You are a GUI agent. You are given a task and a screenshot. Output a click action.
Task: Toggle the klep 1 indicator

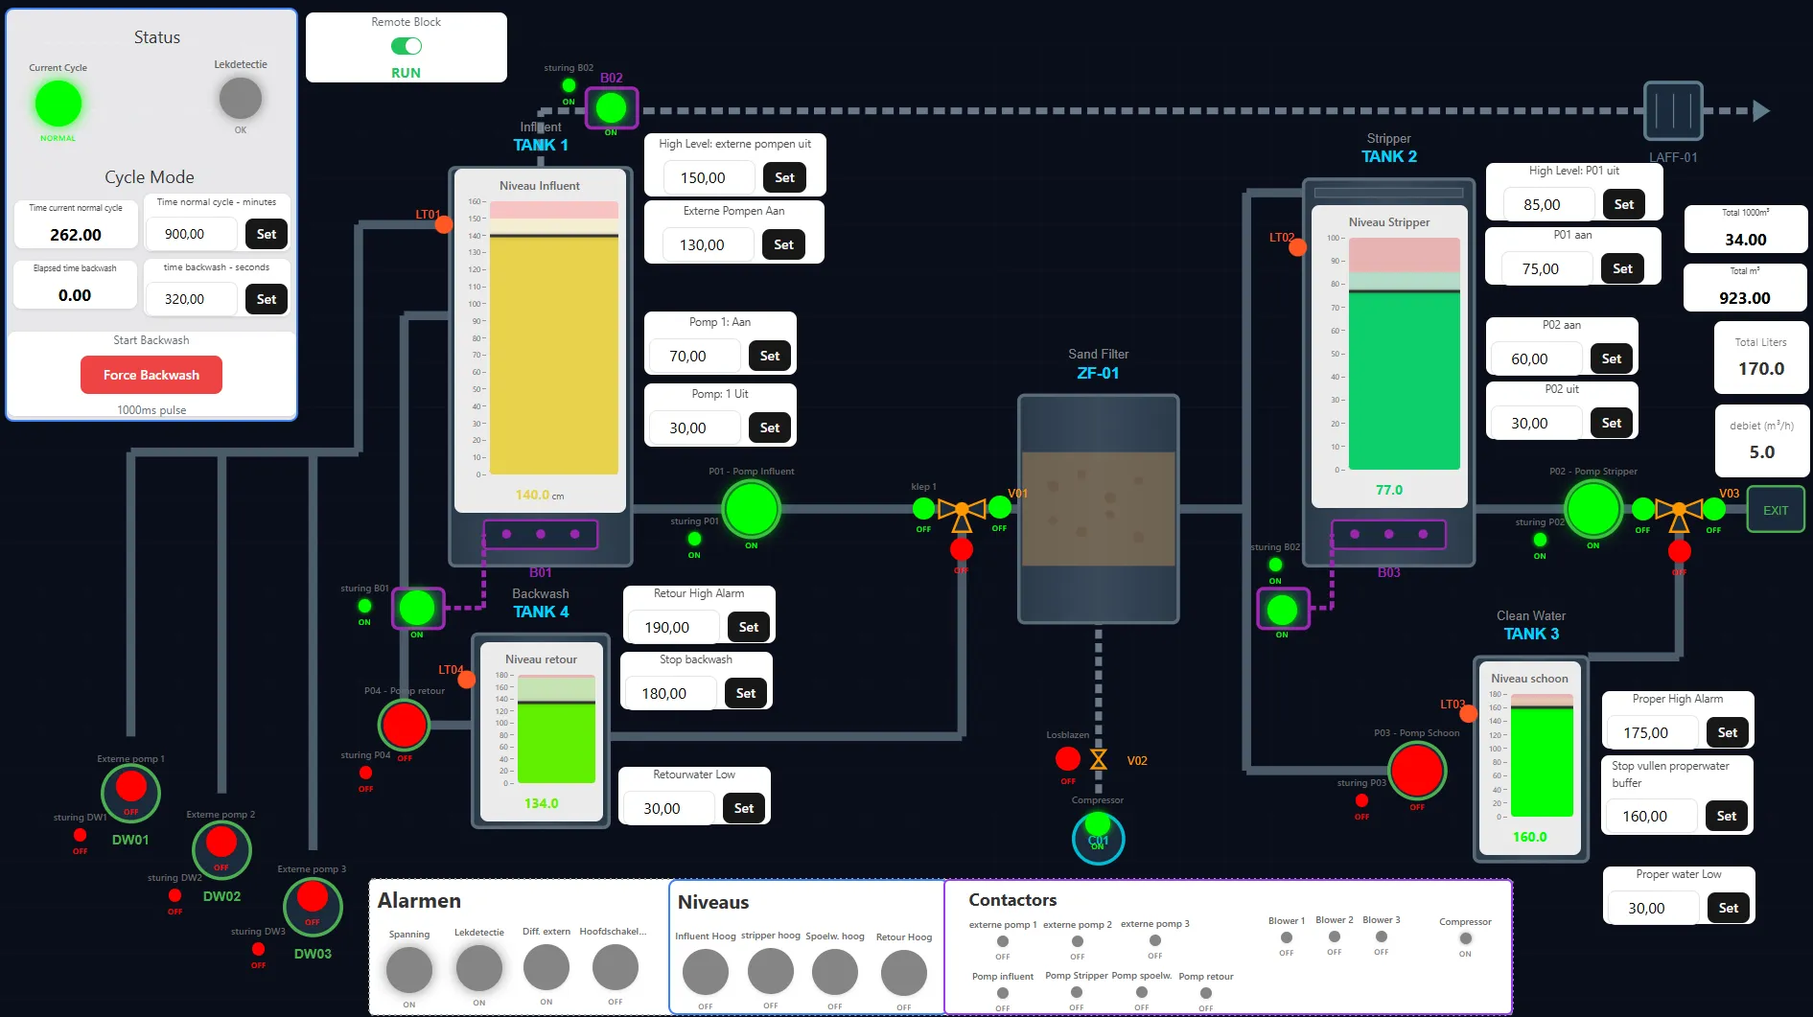923,508
